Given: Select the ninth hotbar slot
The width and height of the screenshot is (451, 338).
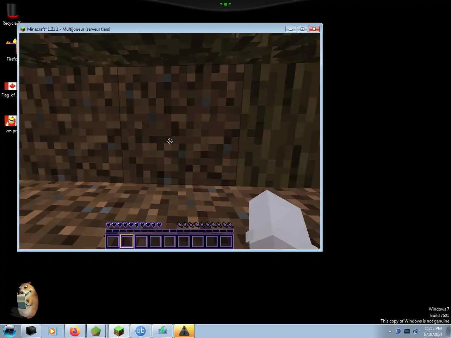Looking at the screenshot, I should pos(226,242).
